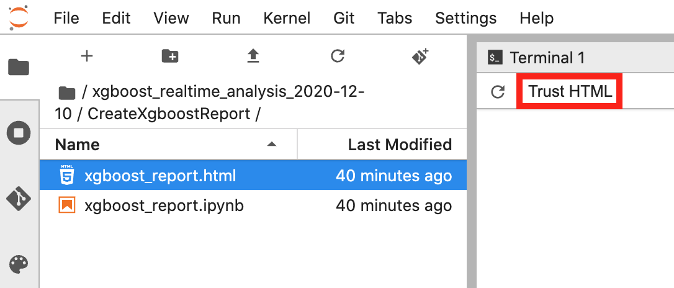Image resolution: width=674 pixels, height=288 pixels.
Task: Open the Git sidebar panel
Action: coord(19,199)
